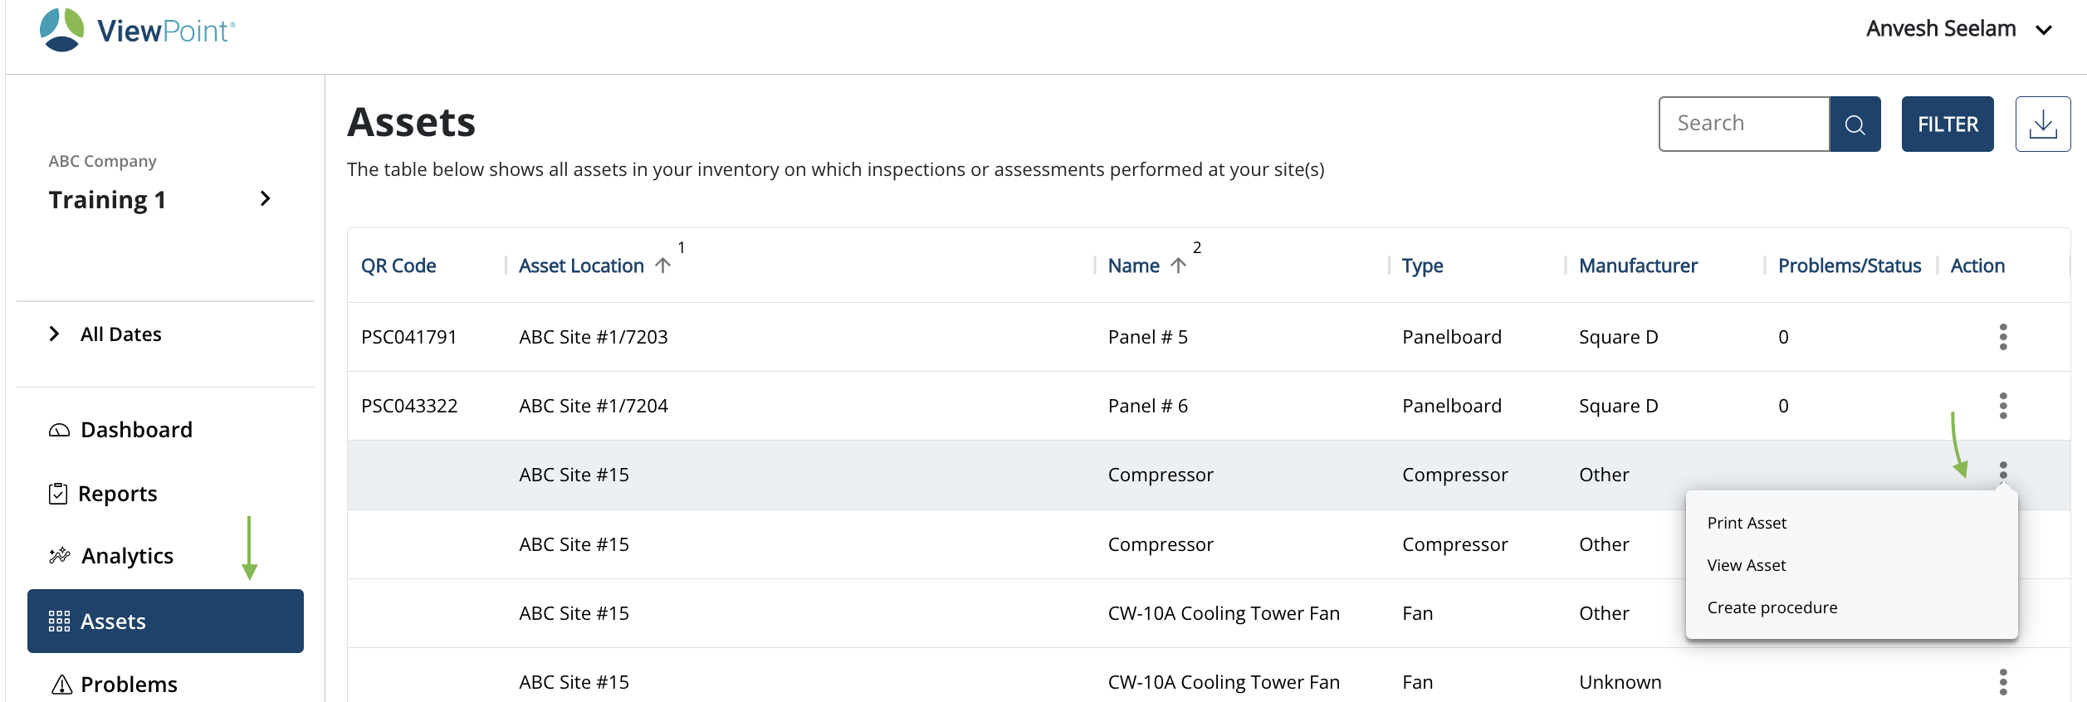Open Analytics from the sidebar
The width and height of the screenshot is (2087, 702).
(x=127, y=556)
